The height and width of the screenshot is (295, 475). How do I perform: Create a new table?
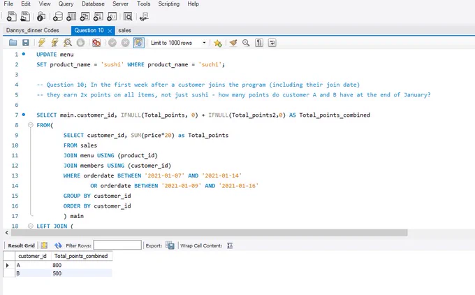(71, 16)
